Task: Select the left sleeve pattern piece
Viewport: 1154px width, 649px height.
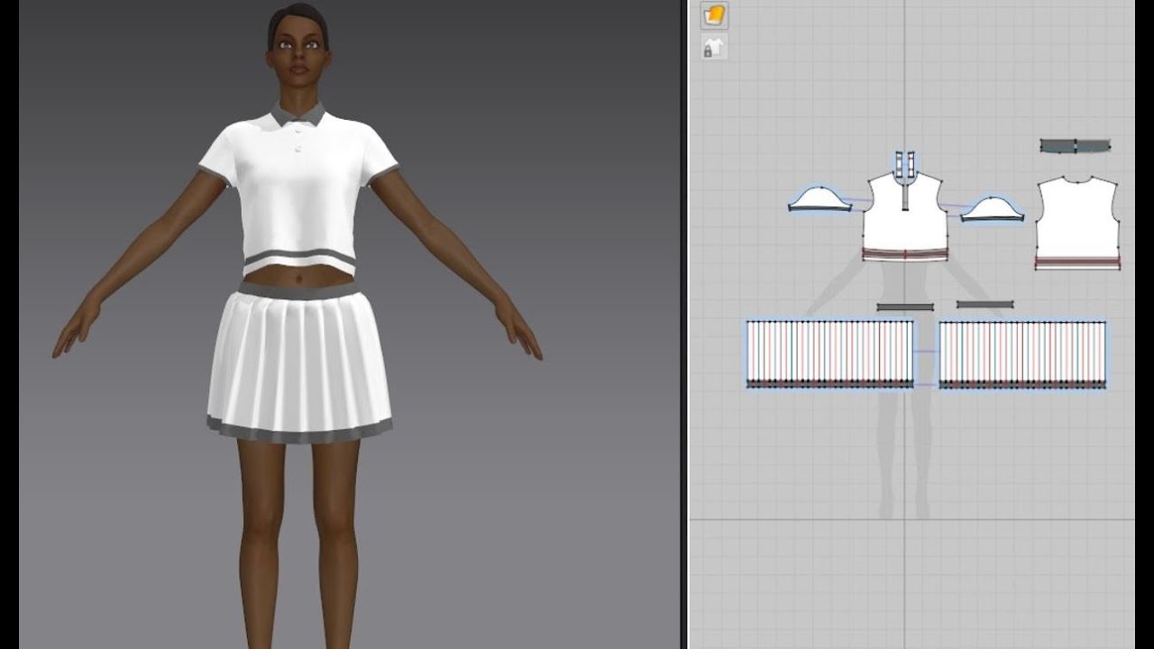Action: [x=820, y=199]
